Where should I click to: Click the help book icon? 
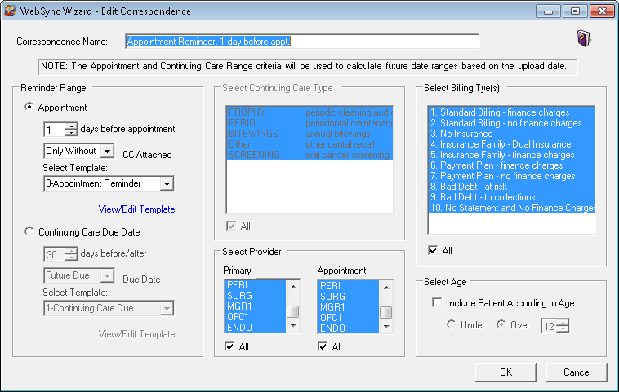click(x=583, y=38)
